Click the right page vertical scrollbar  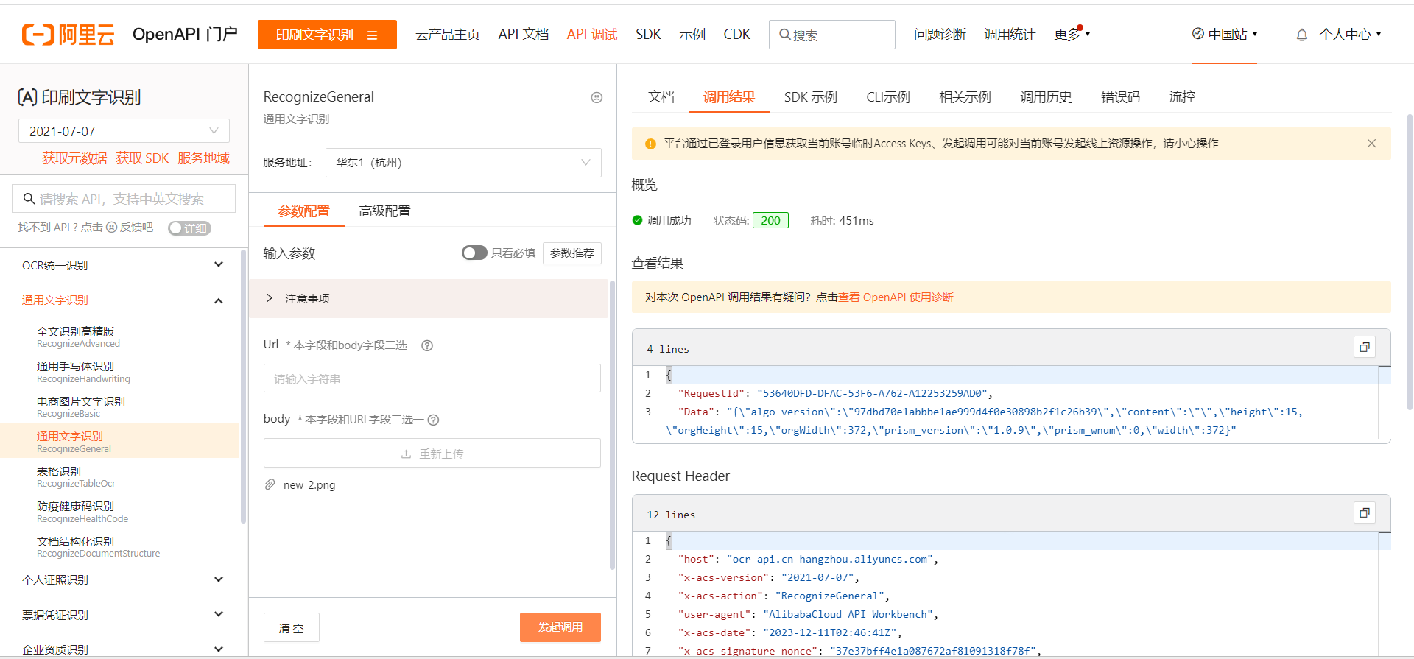(1409, 261)
